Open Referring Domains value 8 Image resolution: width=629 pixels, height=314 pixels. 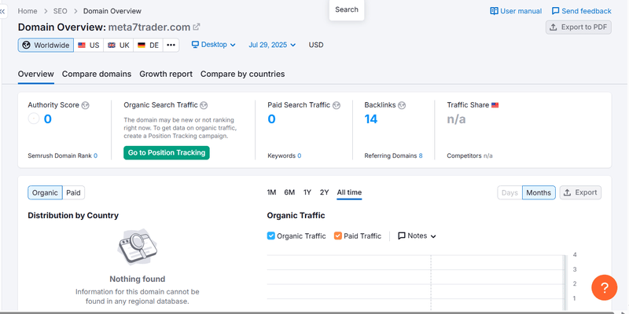click(x=421, y=155)
